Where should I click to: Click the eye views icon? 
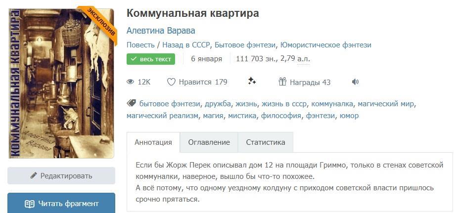[131, 82]
